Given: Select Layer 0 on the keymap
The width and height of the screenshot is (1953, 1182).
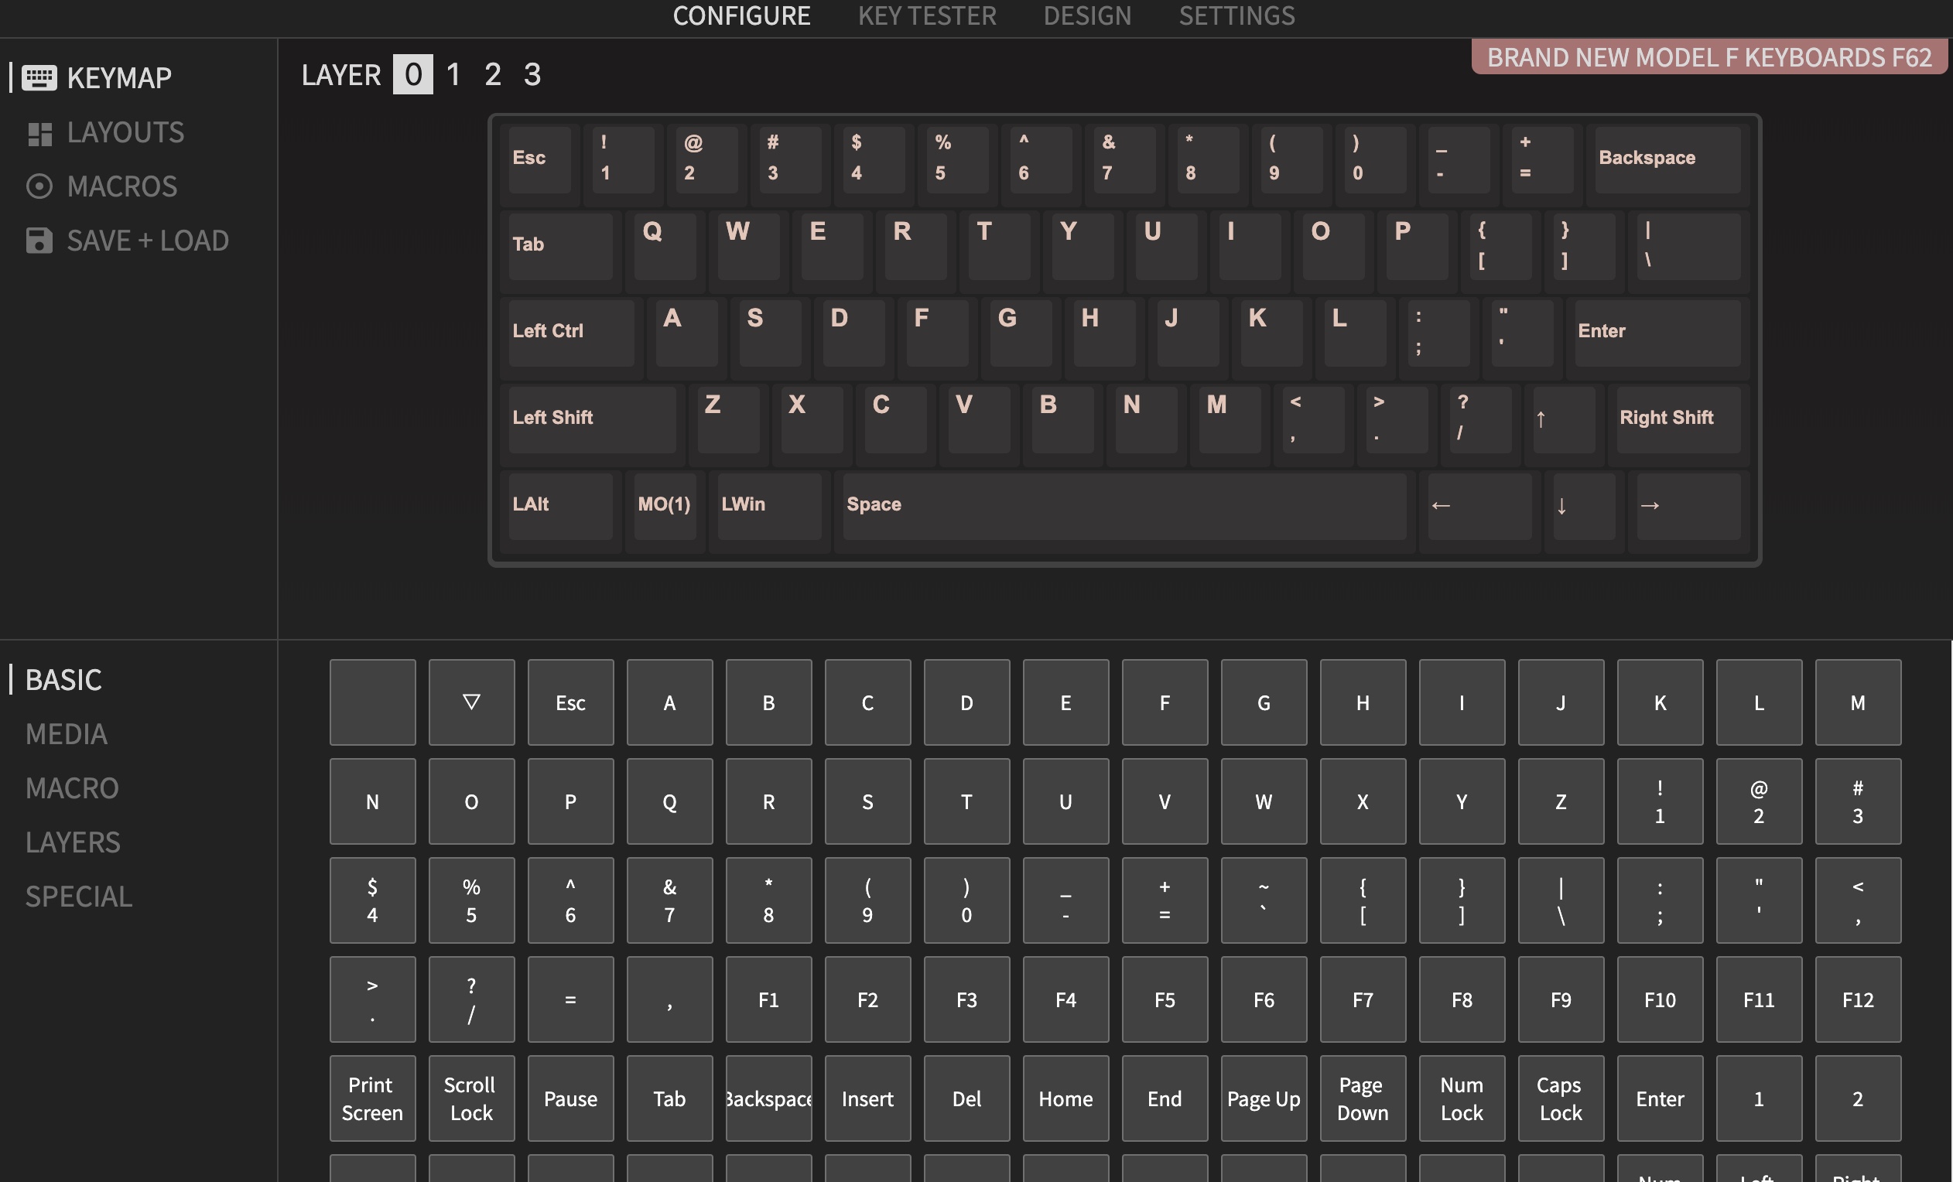Looking at the screenshot, I should point(412,74).
